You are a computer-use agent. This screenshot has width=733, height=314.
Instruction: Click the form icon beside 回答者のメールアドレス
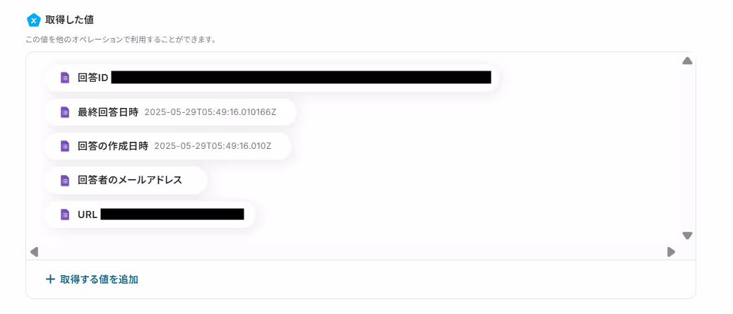pos(65,181)
